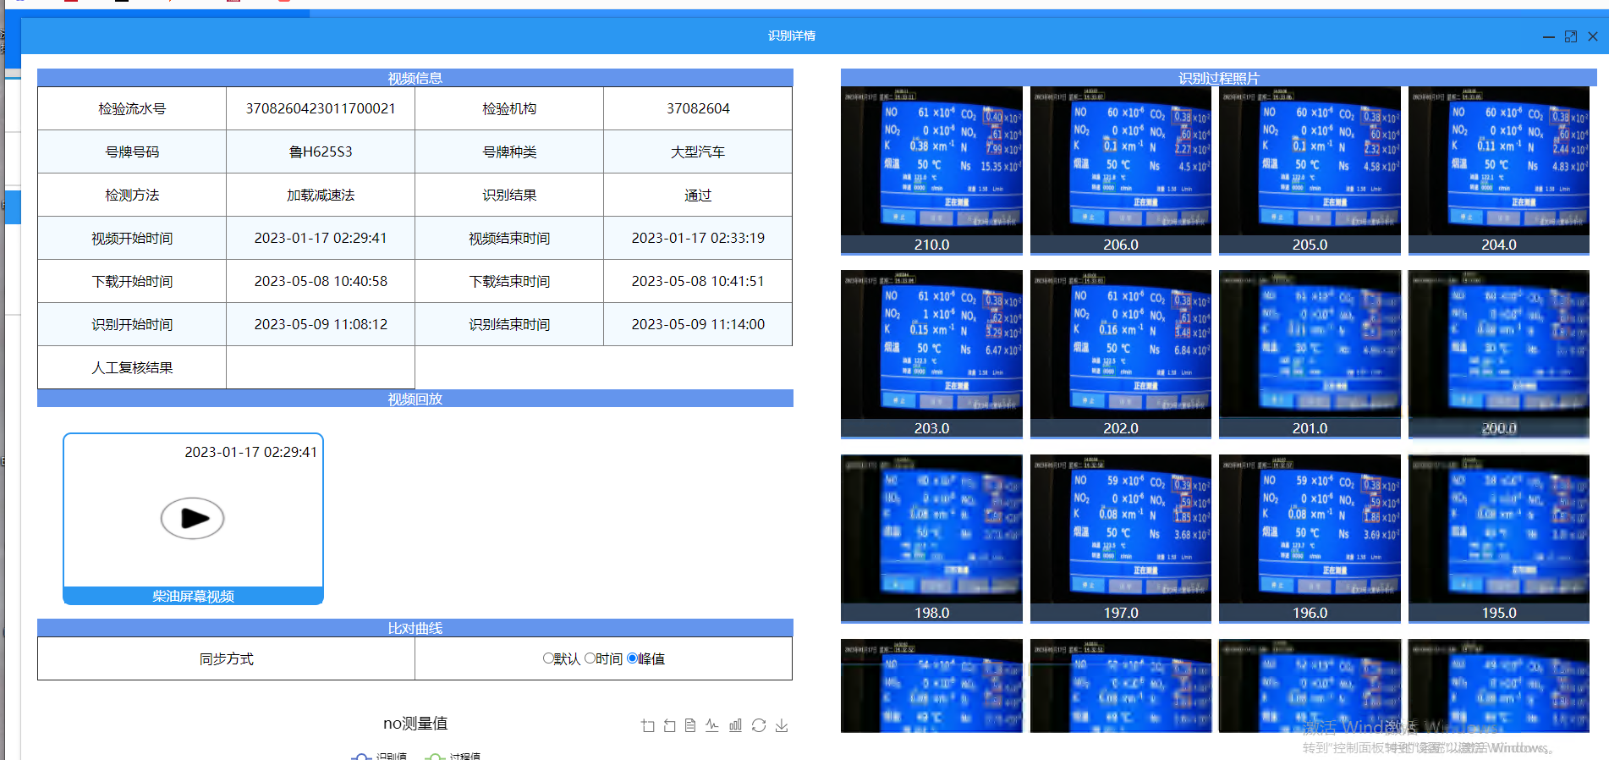Screen dimensions: 1609x760
Task: Click download start time 2023-05-08 10:40:58
Action: click(321, 281)
